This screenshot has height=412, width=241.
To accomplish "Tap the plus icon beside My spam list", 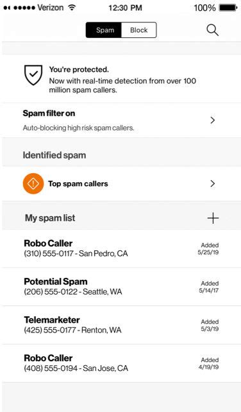I will pos(213,218).
